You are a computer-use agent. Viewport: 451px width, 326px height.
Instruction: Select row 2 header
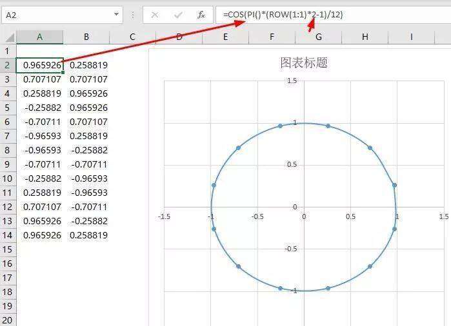coord(8,65)
